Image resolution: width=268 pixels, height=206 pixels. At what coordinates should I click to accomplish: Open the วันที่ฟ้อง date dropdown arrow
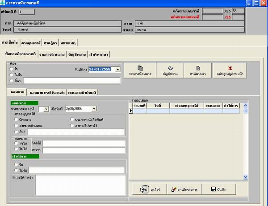117,70
